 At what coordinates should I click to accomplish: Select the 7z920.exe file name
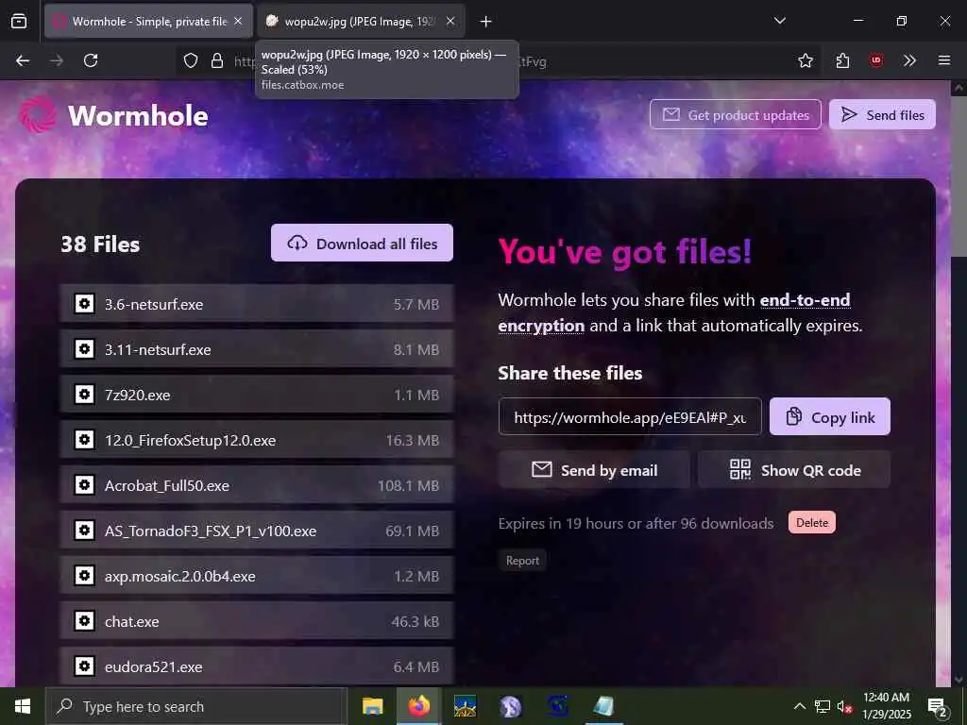[x=138, y=396]
